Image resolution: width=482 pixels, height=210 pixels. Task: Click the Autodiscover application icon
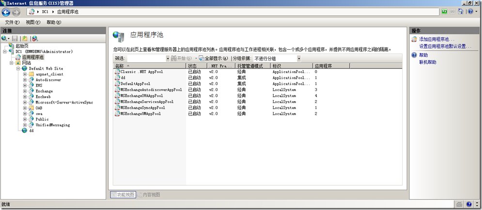pos(31,80)
